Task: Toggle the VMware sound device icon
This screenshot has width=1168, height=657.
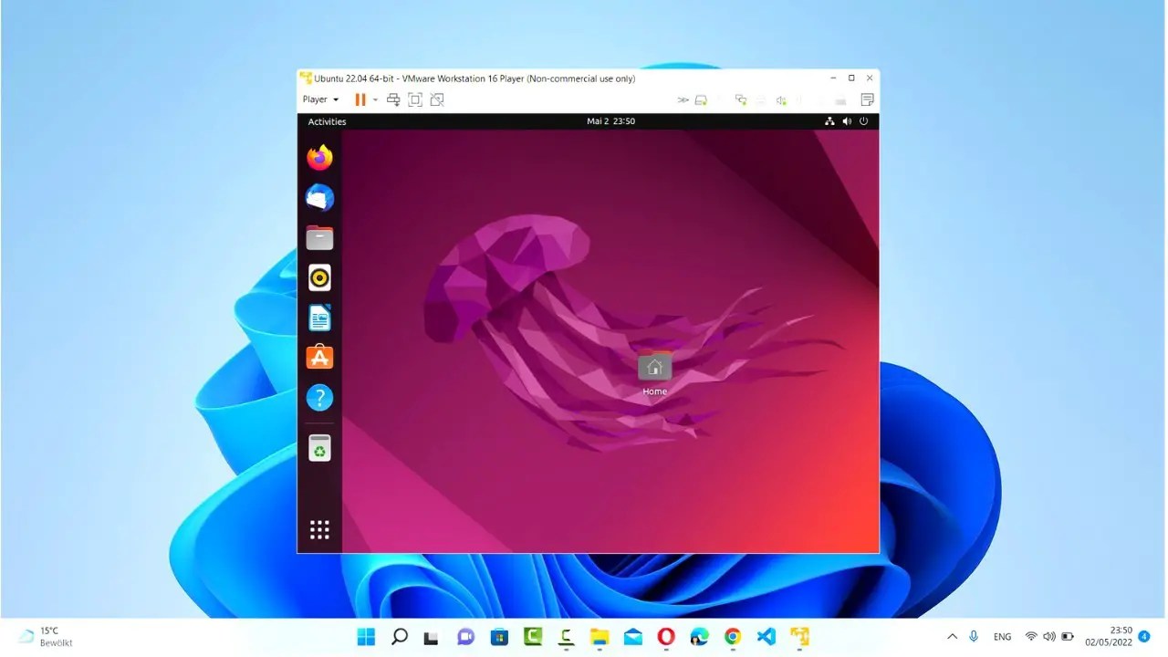Action: 781,99
